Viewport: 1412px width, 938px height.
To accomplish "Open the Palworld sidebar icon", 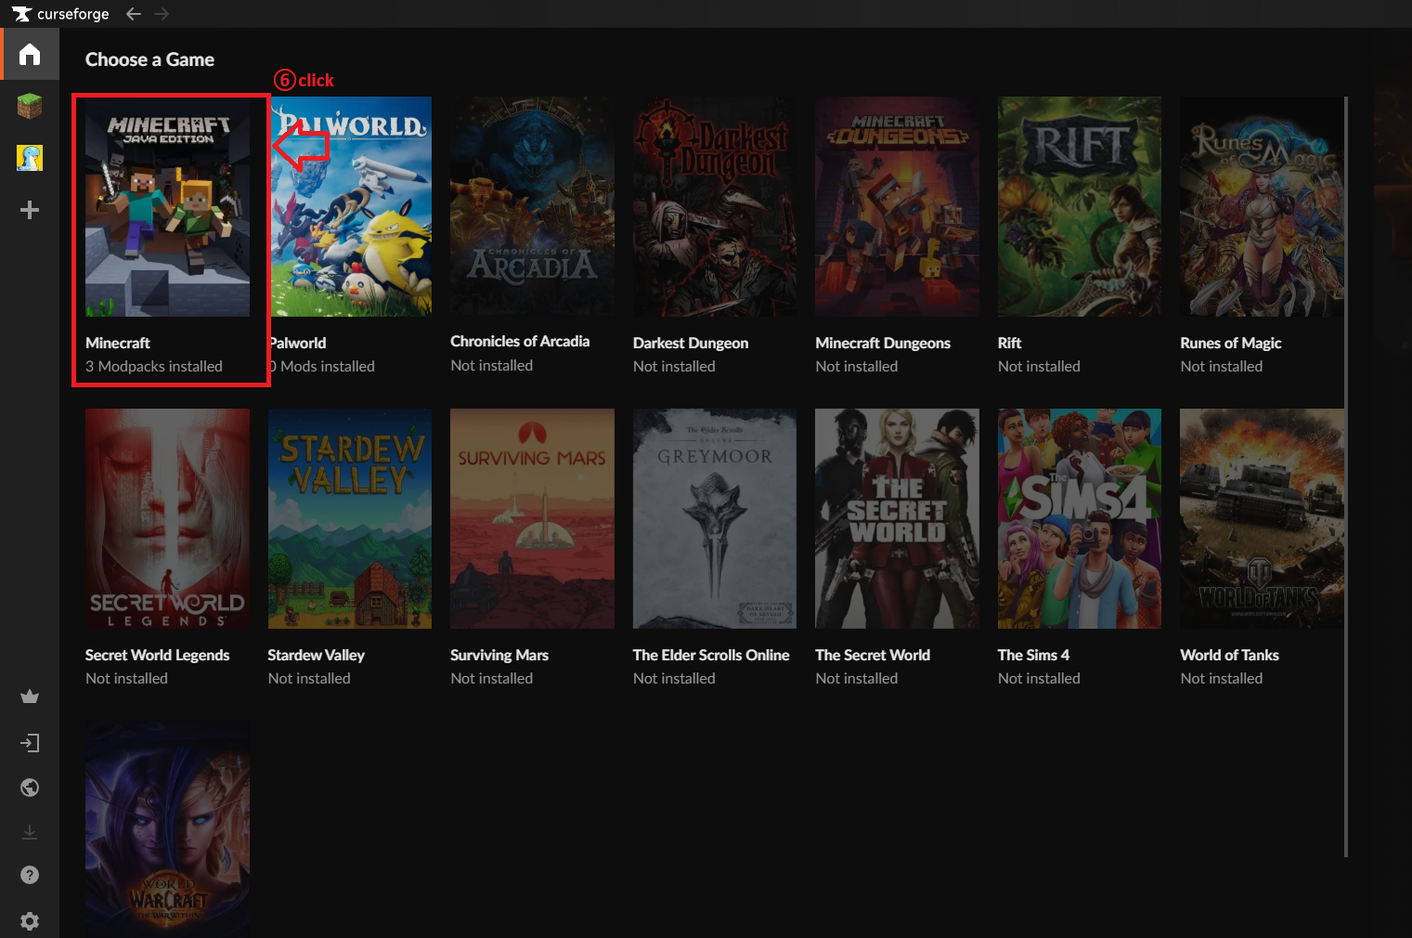I will [x=30, y=158].
